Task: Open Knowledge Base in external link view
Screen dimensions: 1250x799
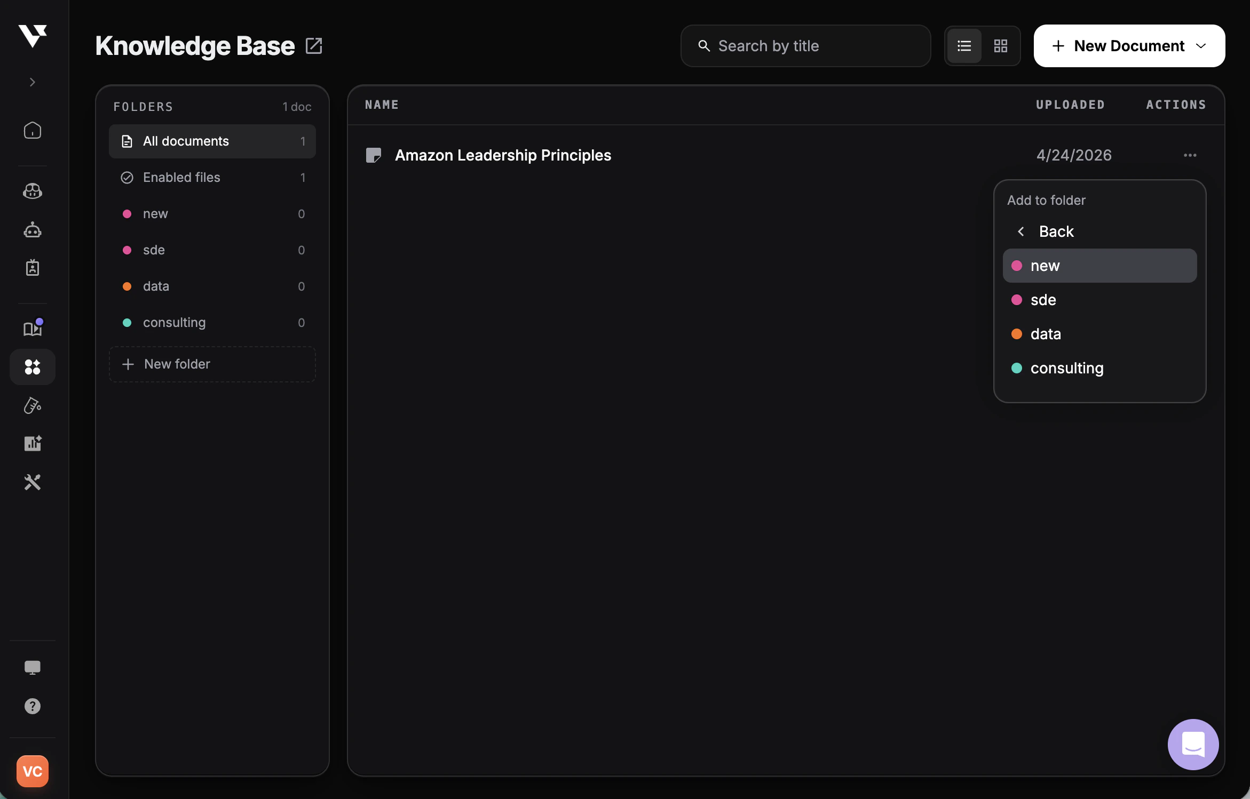Action: tap(314, 46)
